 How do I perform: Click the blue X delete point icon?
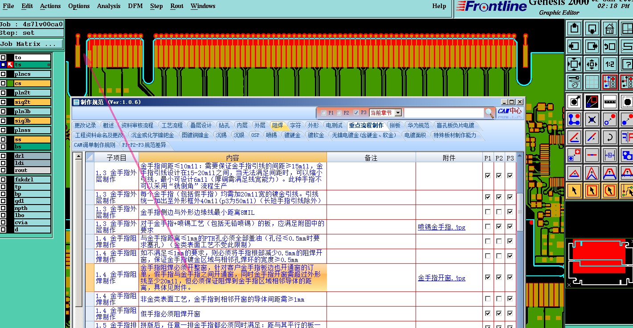592,119
